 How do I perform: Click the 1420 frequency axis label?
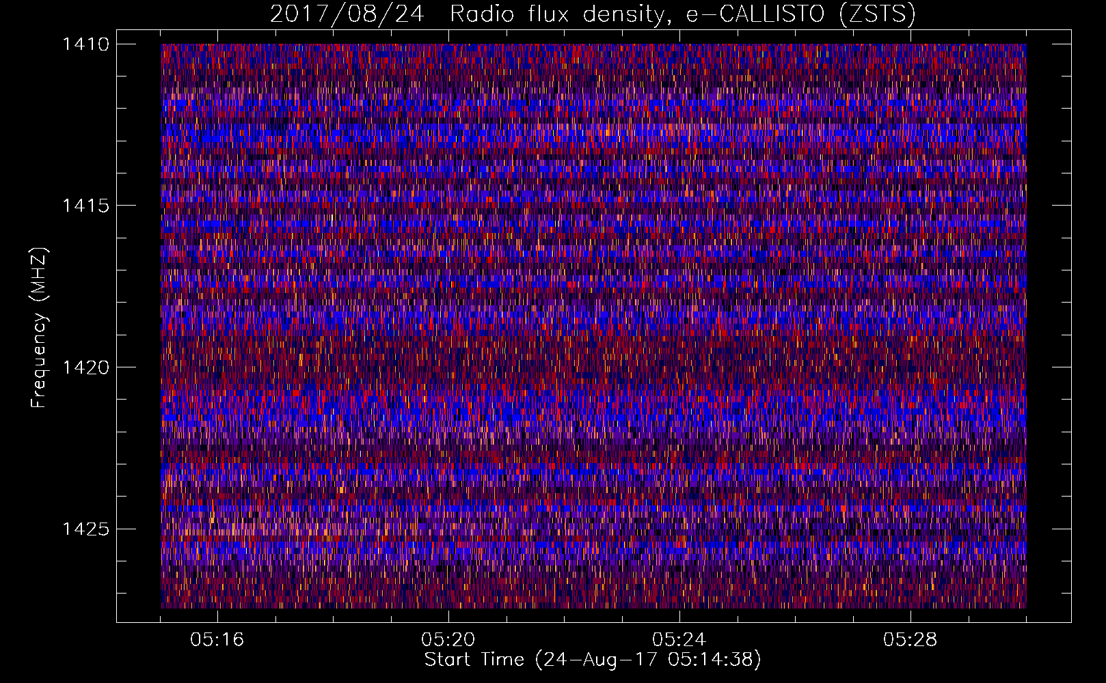point(85,367)
